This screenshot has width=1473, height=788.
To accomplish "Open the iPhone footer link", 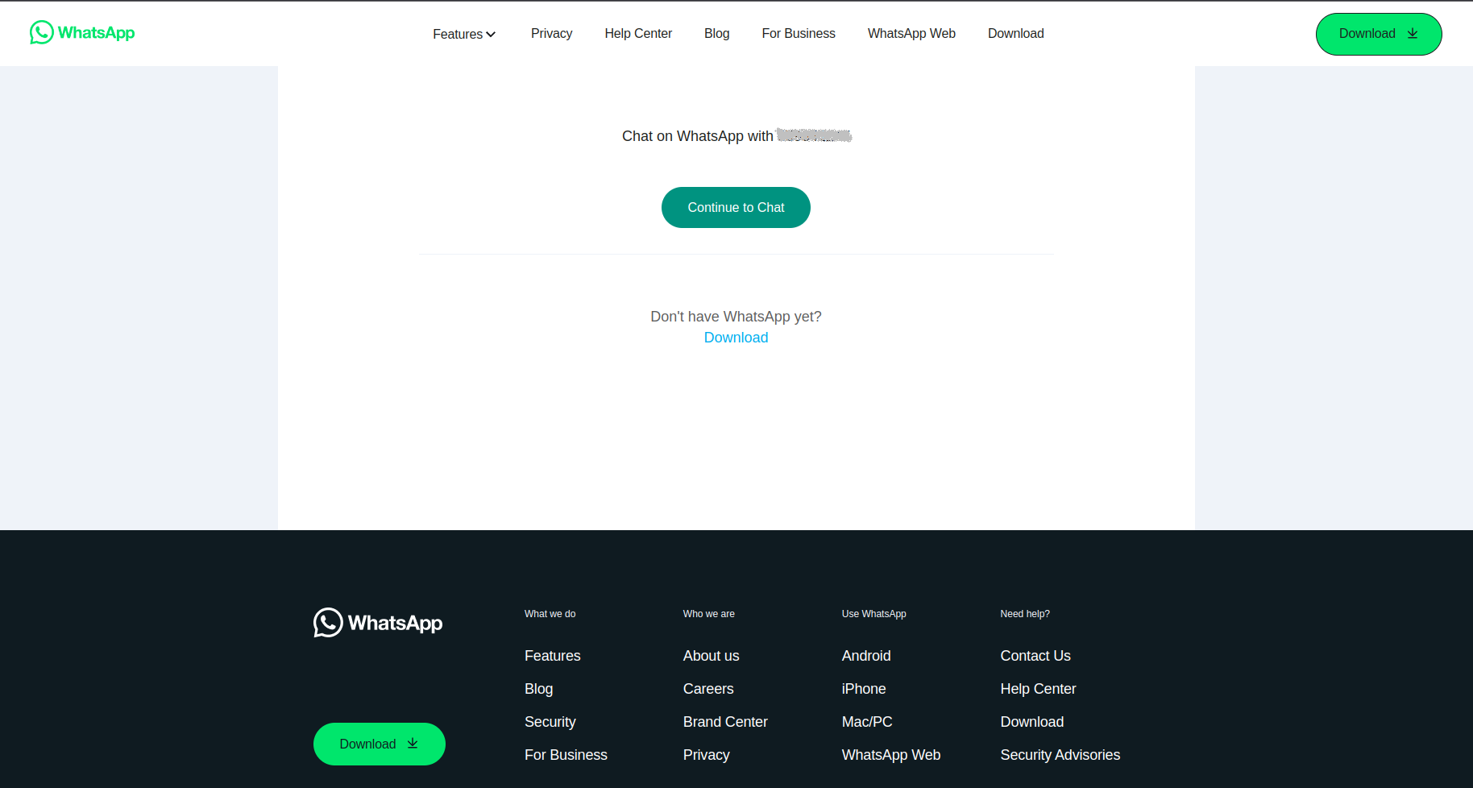I will [864, 689].
